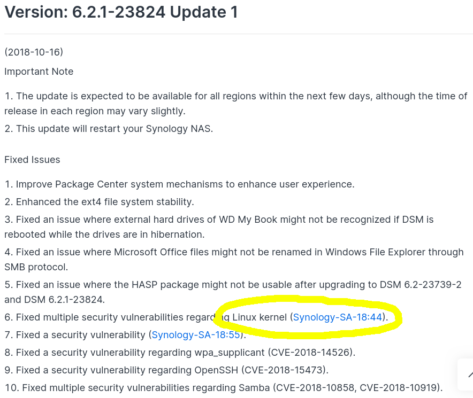Screen dimensions: 473x398
Task: Click the words Linux kernel in item 6
Action: pyautogui.click(x=260, y=317)
